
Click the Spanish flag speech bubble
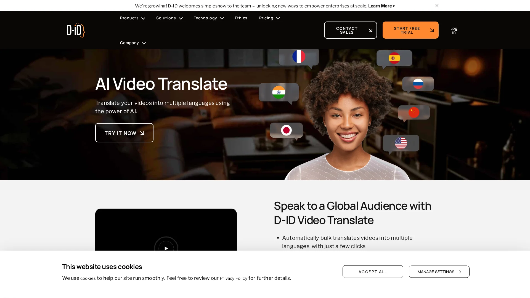click(394, 58)
